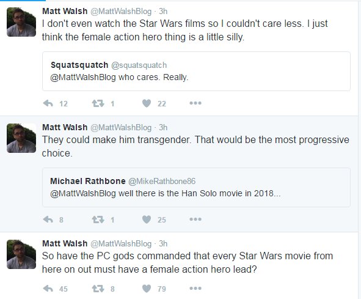The width and height of the screenshot is (361, 299).
Task: Like the tweet with 22 likes
Action: 147,103
